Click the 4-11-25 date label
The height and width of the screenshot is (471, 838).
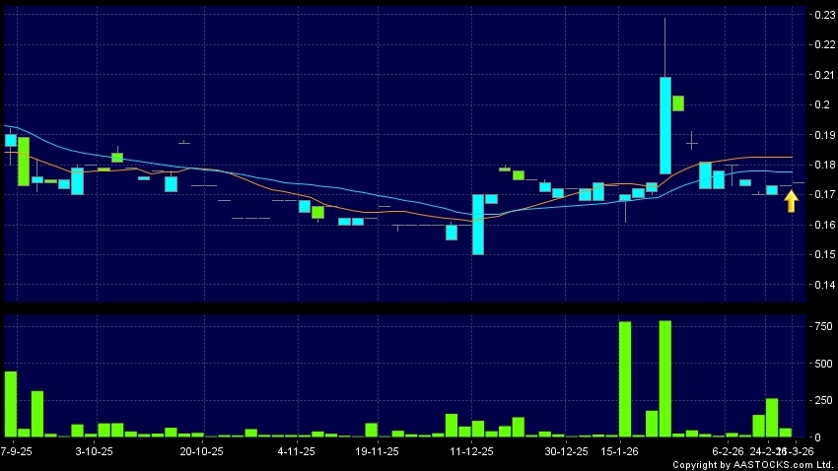(x=296, y=451)
